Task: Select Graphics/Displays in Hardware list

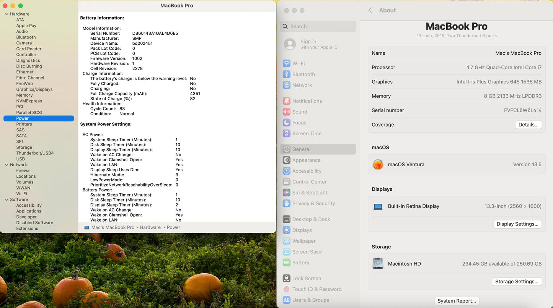Action: tap(34, 89)
